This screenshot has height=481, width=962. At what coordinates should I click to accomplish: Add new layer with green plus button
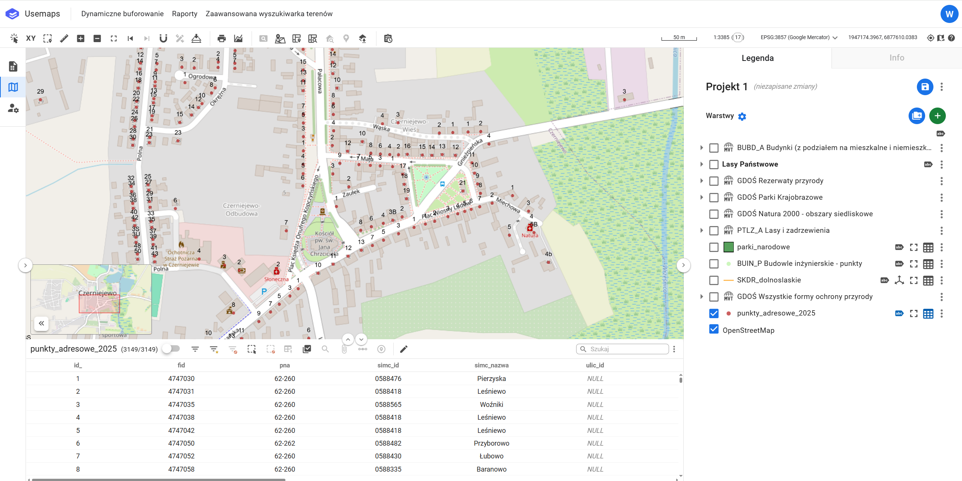[937, 116]
